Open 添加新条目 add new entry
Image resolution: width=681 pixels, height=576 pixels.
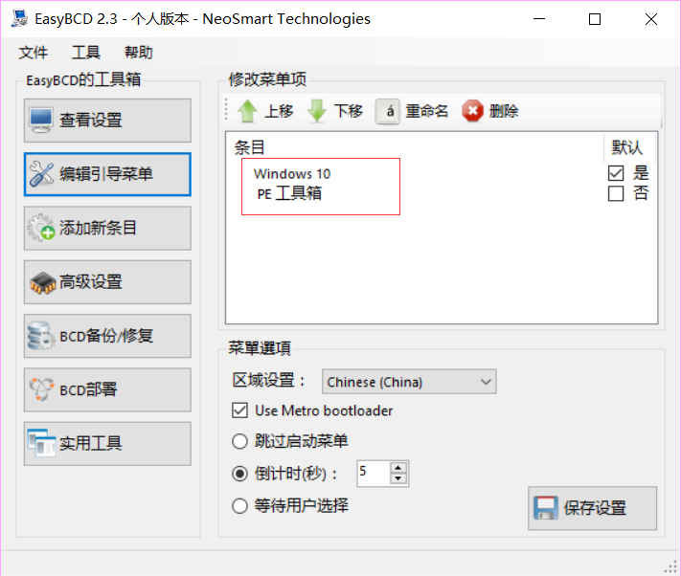click(x=107, y=228)
